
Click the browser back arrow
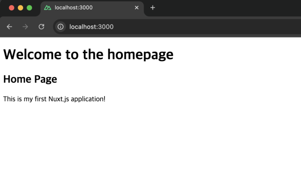point(10,27)
